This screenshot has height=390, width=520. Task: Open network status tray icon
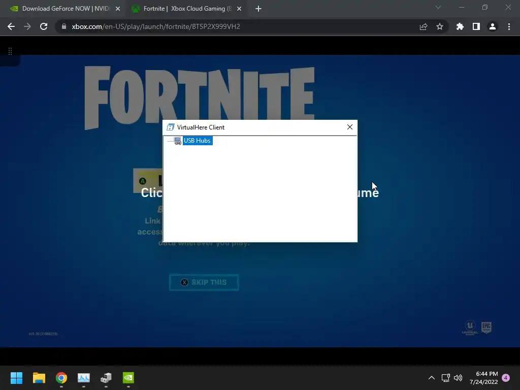click(446, 378)
